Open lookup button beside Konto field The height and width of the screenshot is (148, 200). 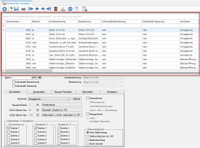pos(40,77)
